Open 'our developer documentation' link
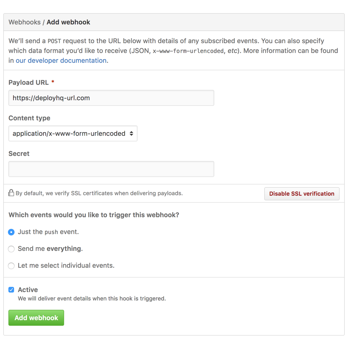Image resolution: width=348 pixels, height=348 pixels. [x=61, y=60]
